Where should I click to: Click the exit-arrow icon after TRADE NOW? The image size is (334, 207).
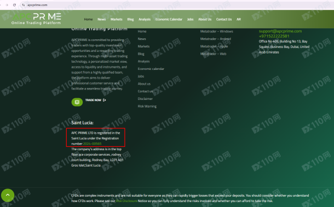click(105, 100)
